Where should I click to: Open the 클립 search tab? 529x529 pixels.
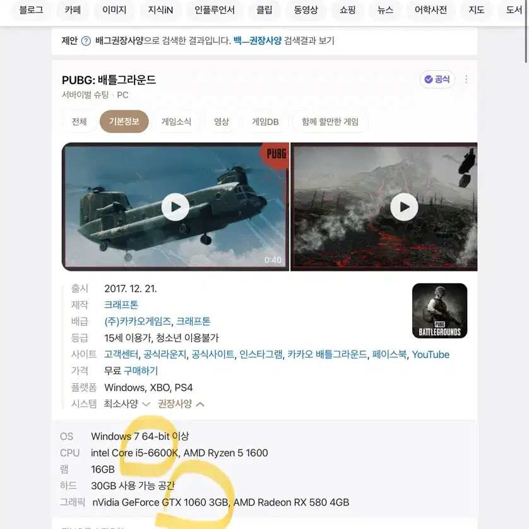coord(264,10)
